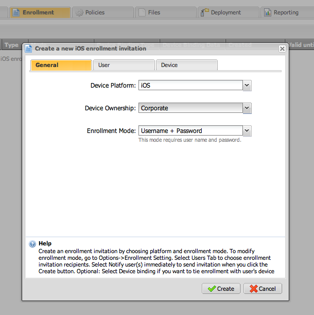Switch to the User tab
Image resolution: width=314 pixels, height=315 pixels.
(x=124, y=65)
